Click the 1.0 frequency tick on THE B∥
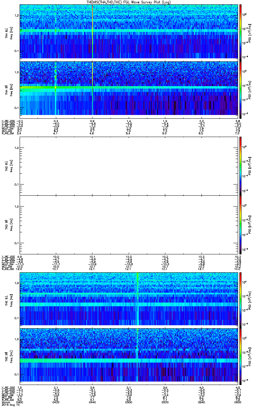The height and width of the screenshot is (407, 254). pos(17,339)
